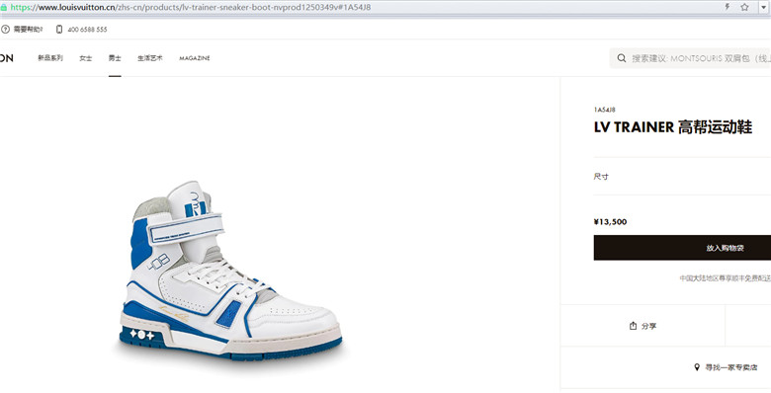The height and width of the screenshot is (393, 771).
Task: Click the LV Trainer sneaker product image
Action: (230, 271)
